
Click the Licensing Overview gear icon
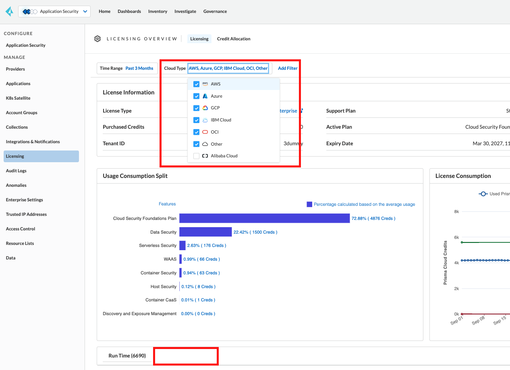point(97,39)
